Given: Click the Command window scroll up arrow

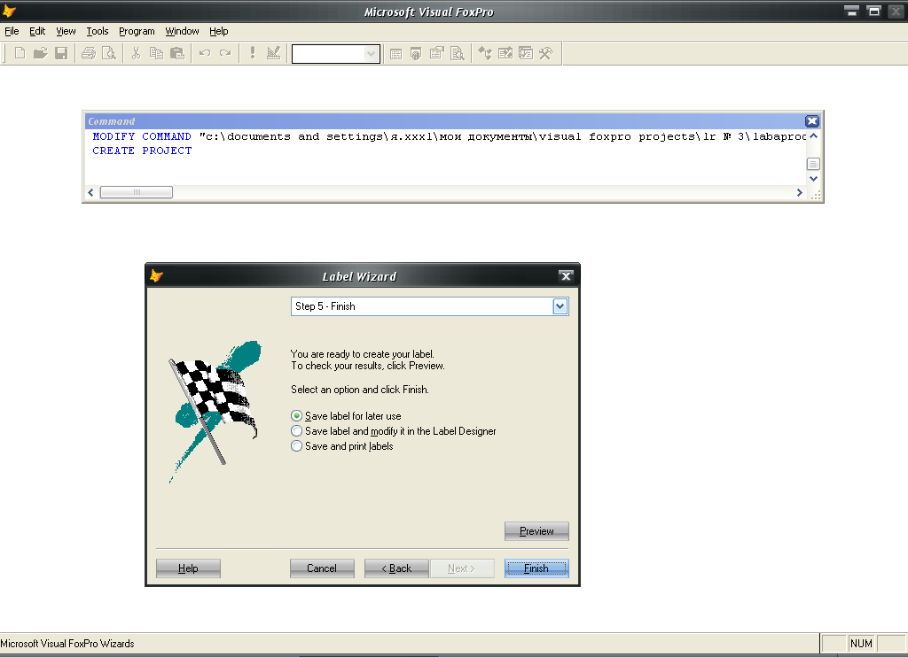Looking at the screenshot, I should tap(813, 135).
